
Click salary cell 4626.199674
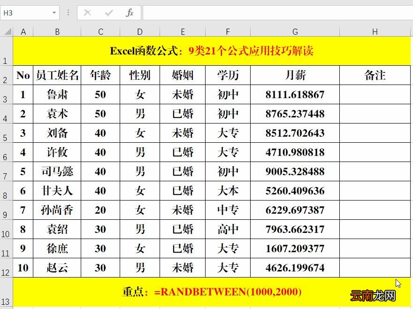point(295,268)
